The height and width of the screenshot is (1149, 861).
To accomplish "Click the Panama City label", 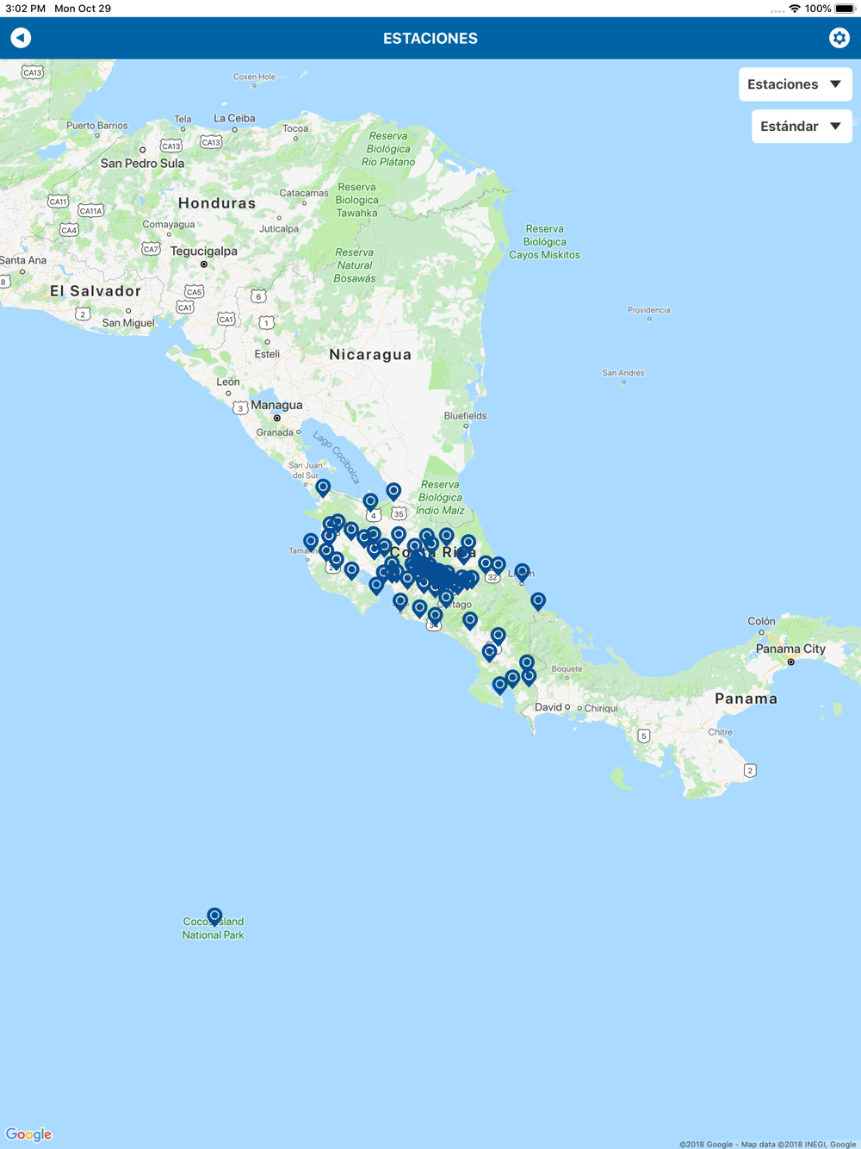I will pos(790,649).
